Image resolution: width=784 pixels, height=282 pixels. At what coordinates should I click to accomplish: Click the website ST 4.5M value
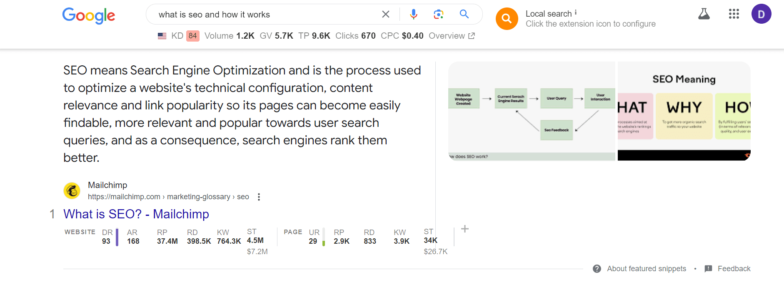coord(255,240)
